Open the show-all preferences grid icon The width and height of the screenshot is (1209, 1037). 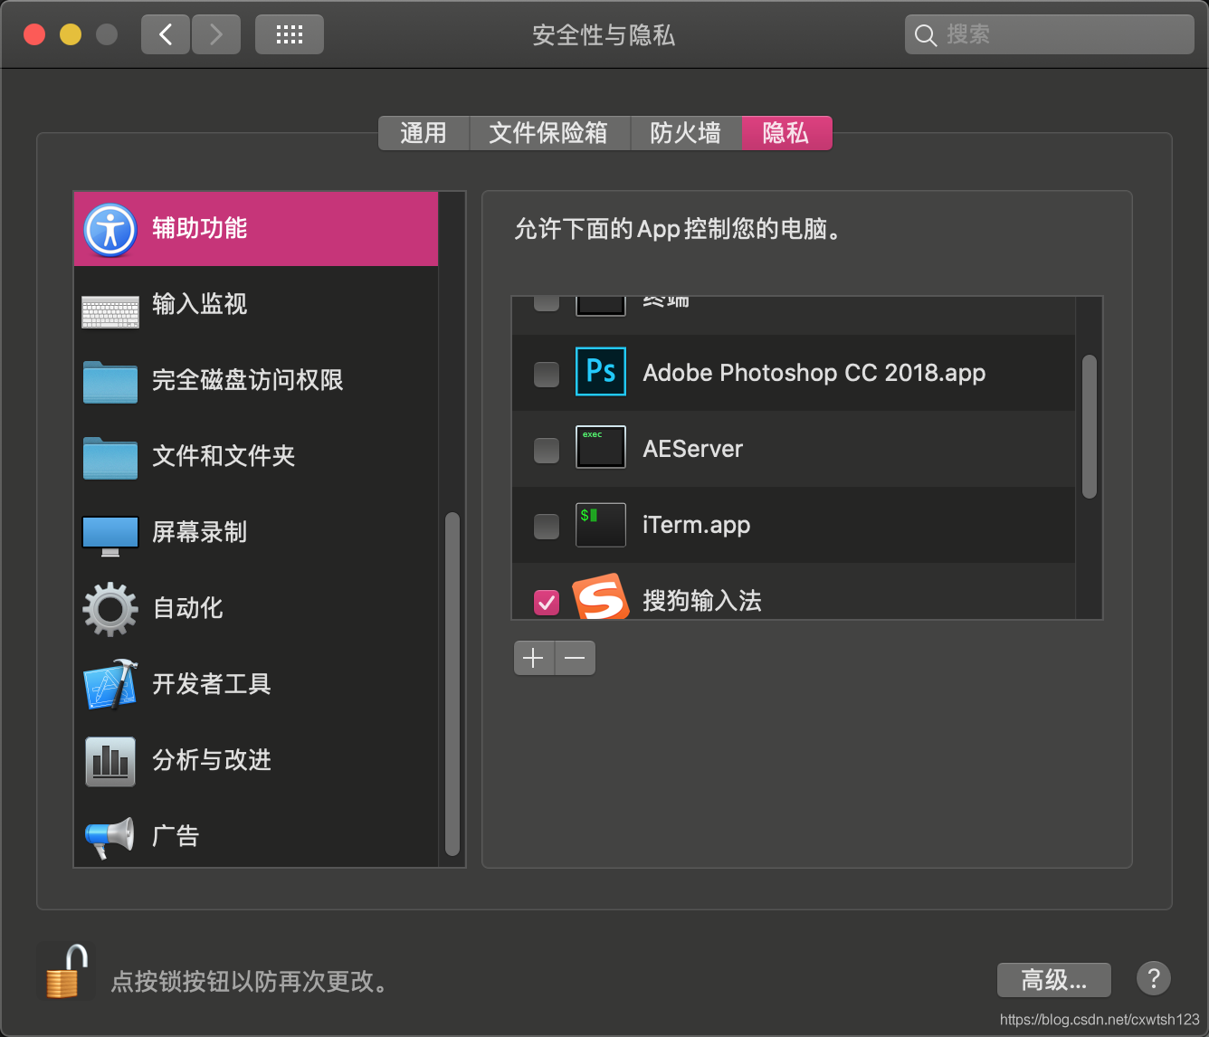(289, 33)
